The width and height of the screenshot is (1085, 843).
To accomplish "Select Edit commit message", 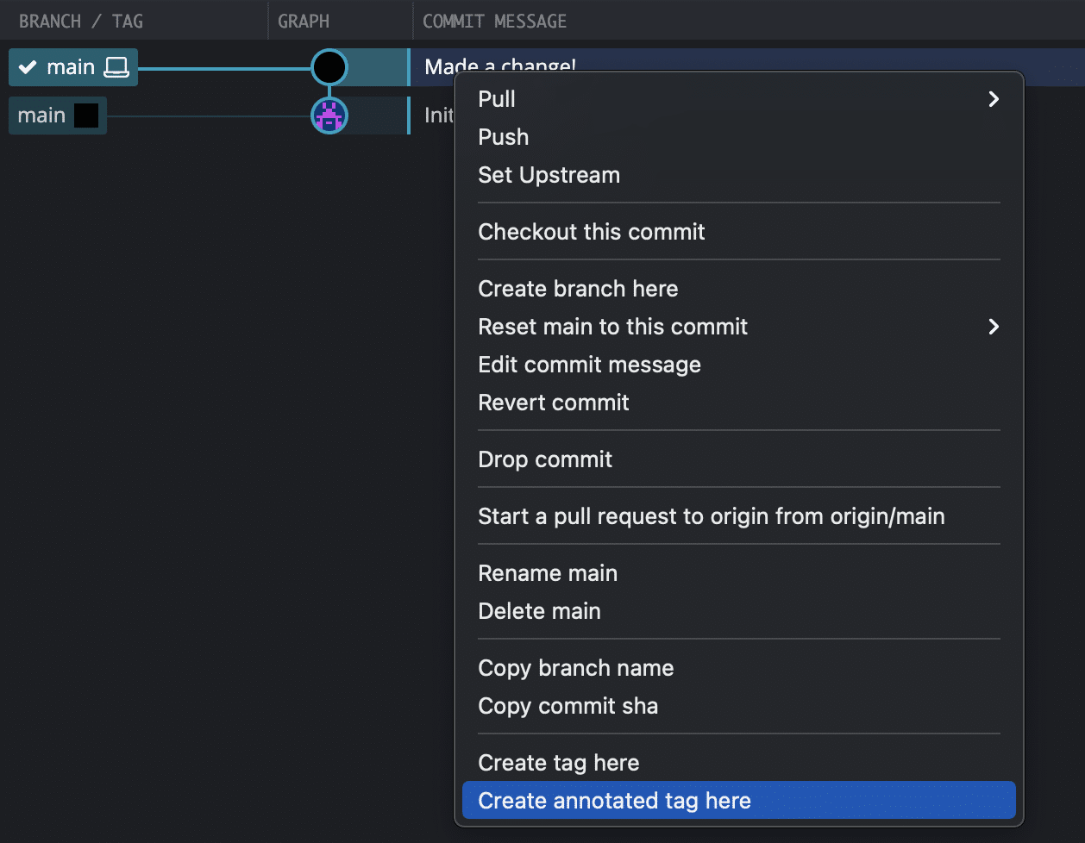I will pyautogui.click(x=589, y=364).
